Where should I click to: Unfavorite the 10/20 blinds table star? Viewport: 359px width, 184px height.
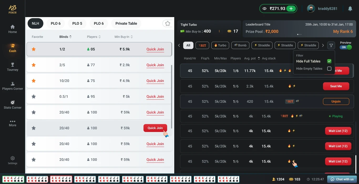tap(34, 81)
